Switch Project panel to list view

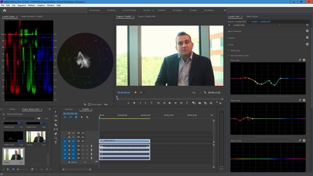click(8, 170)
